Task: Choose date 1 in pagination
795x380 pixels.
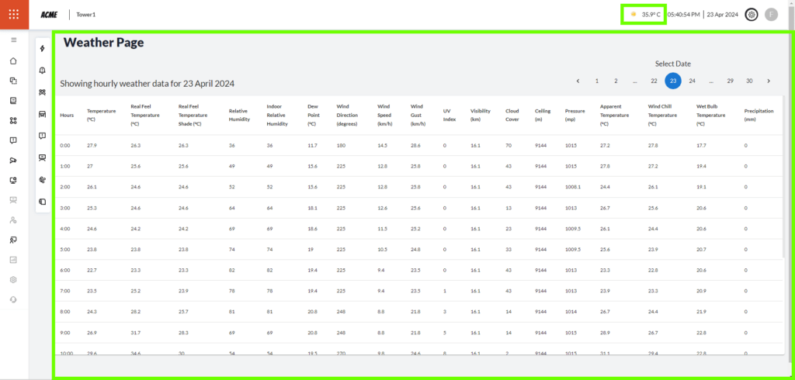Action: tap(597, 81)
